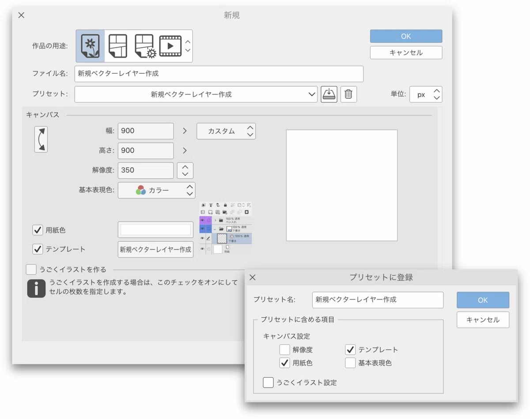
Task: Toggle テンプレート checkbox in preset dialog
Action: (x=350, y=350)
